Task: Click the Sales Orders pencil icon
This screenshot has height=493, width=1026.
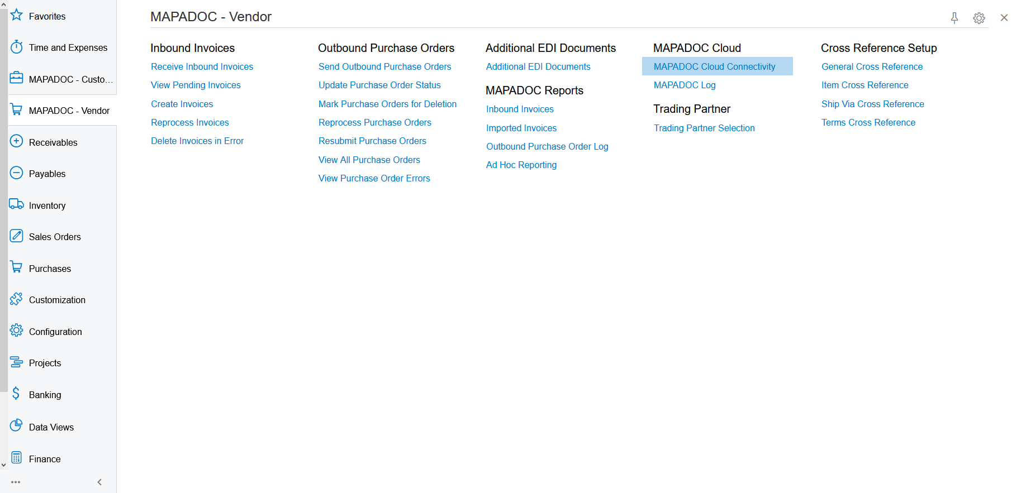Action: click(x=17, y=236)
